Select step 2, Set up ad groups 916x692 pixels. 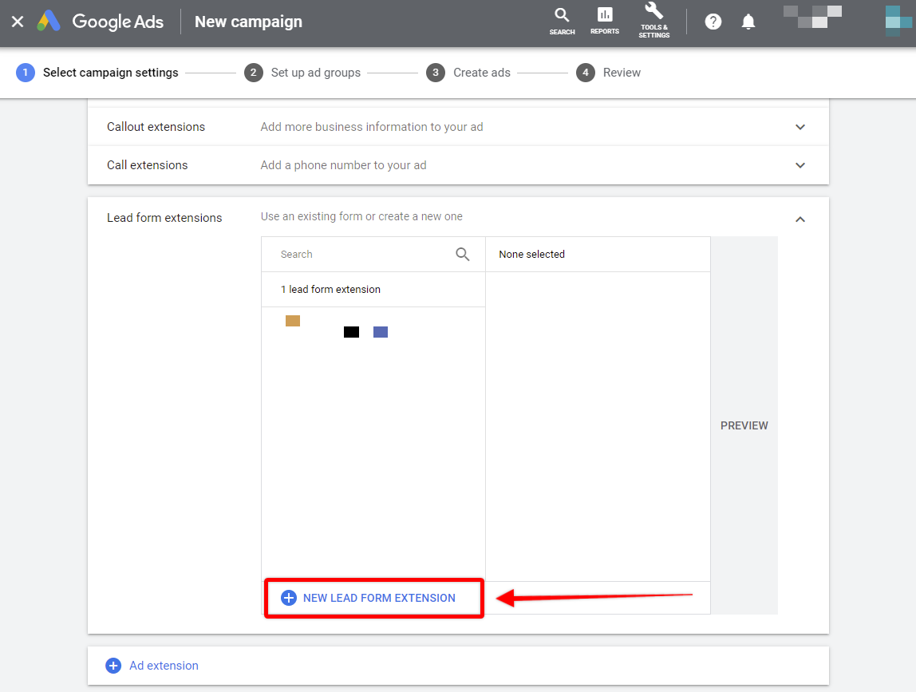coord(253,72)
